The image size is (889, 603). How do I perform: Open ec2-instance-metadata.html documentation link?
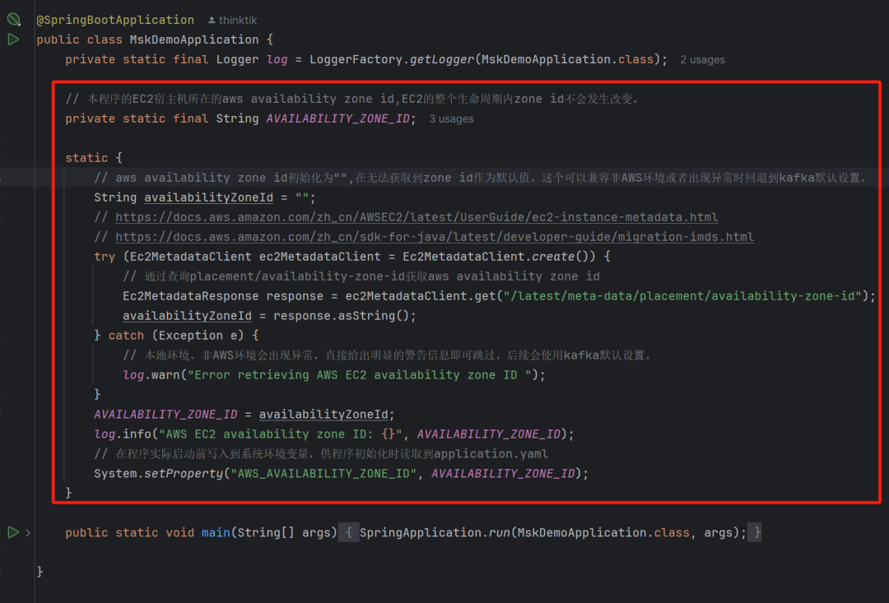click(417, 217)
